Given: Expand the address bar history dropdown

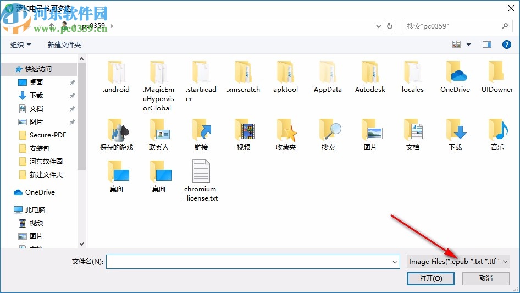Looking at the screenshot, I should pyautogui.click(x=378, y=26).
